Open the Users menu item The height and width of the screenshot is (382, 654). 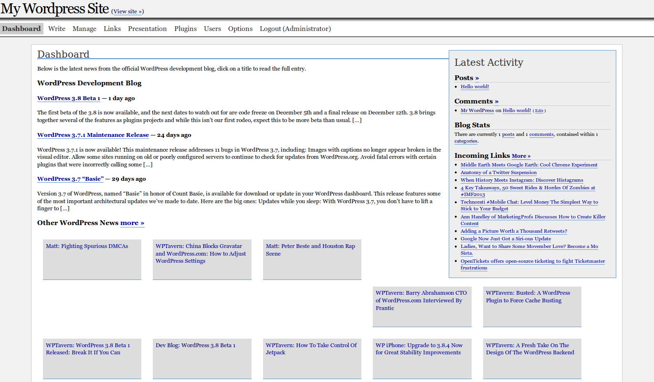(212, 29)
